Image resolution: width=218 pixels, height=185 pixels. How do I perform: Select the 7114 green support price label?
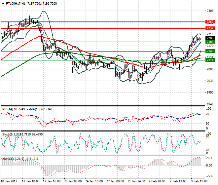tap(210, 60)
